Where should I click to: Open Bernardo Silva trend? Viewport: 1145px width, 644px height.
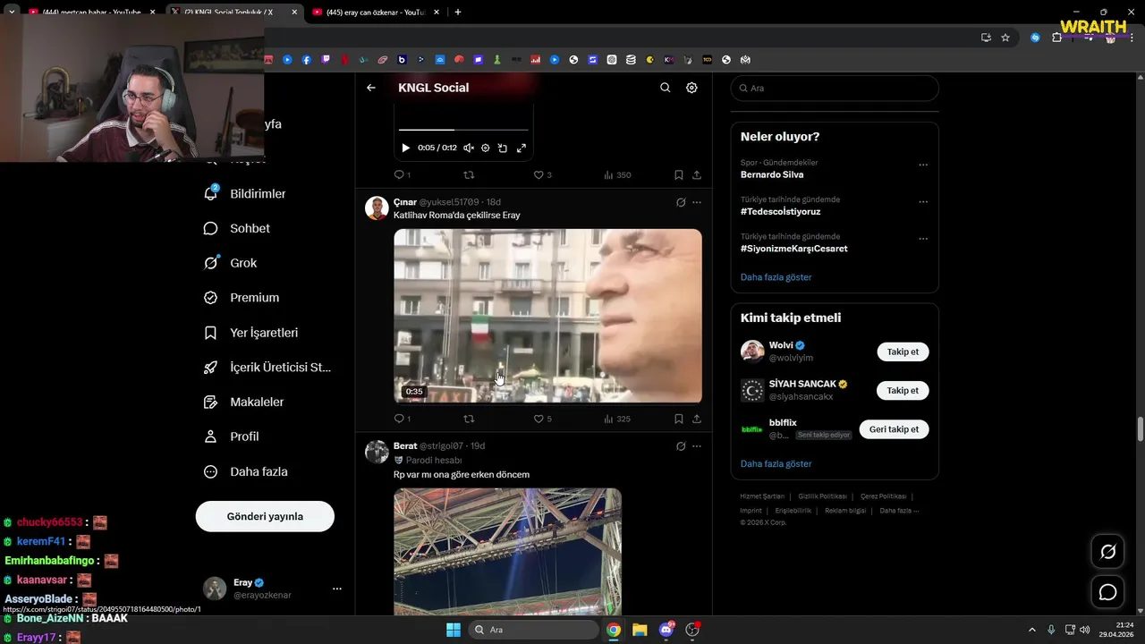[x=771, y=175]
